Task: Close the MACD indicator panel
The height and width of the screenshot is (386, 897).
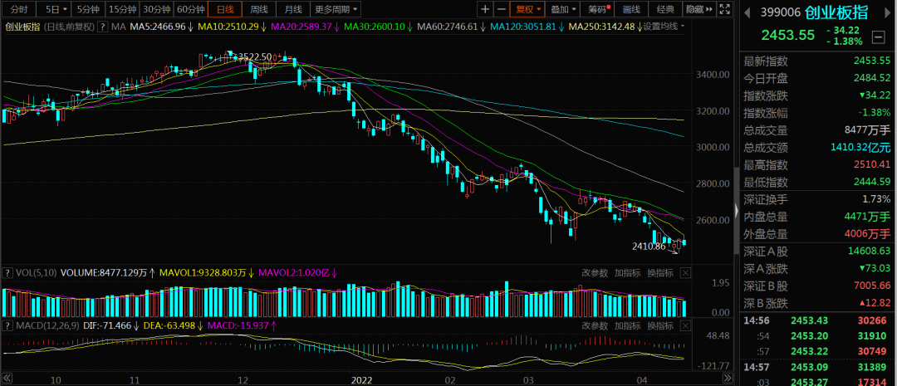Action: [x=685, y=325]
